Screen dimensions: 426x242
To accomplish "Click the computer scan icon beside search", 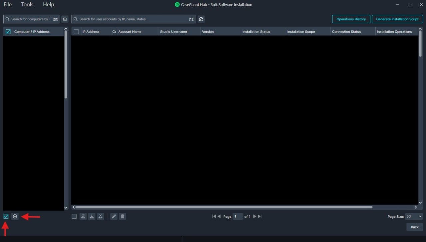I will (x=65, y=19).
